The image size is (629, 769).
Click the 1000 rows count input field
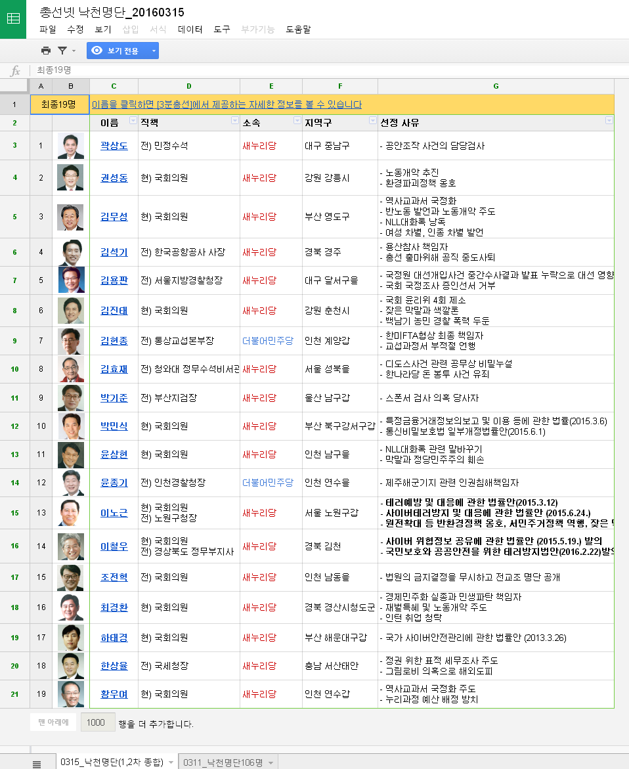coord(98,722)
